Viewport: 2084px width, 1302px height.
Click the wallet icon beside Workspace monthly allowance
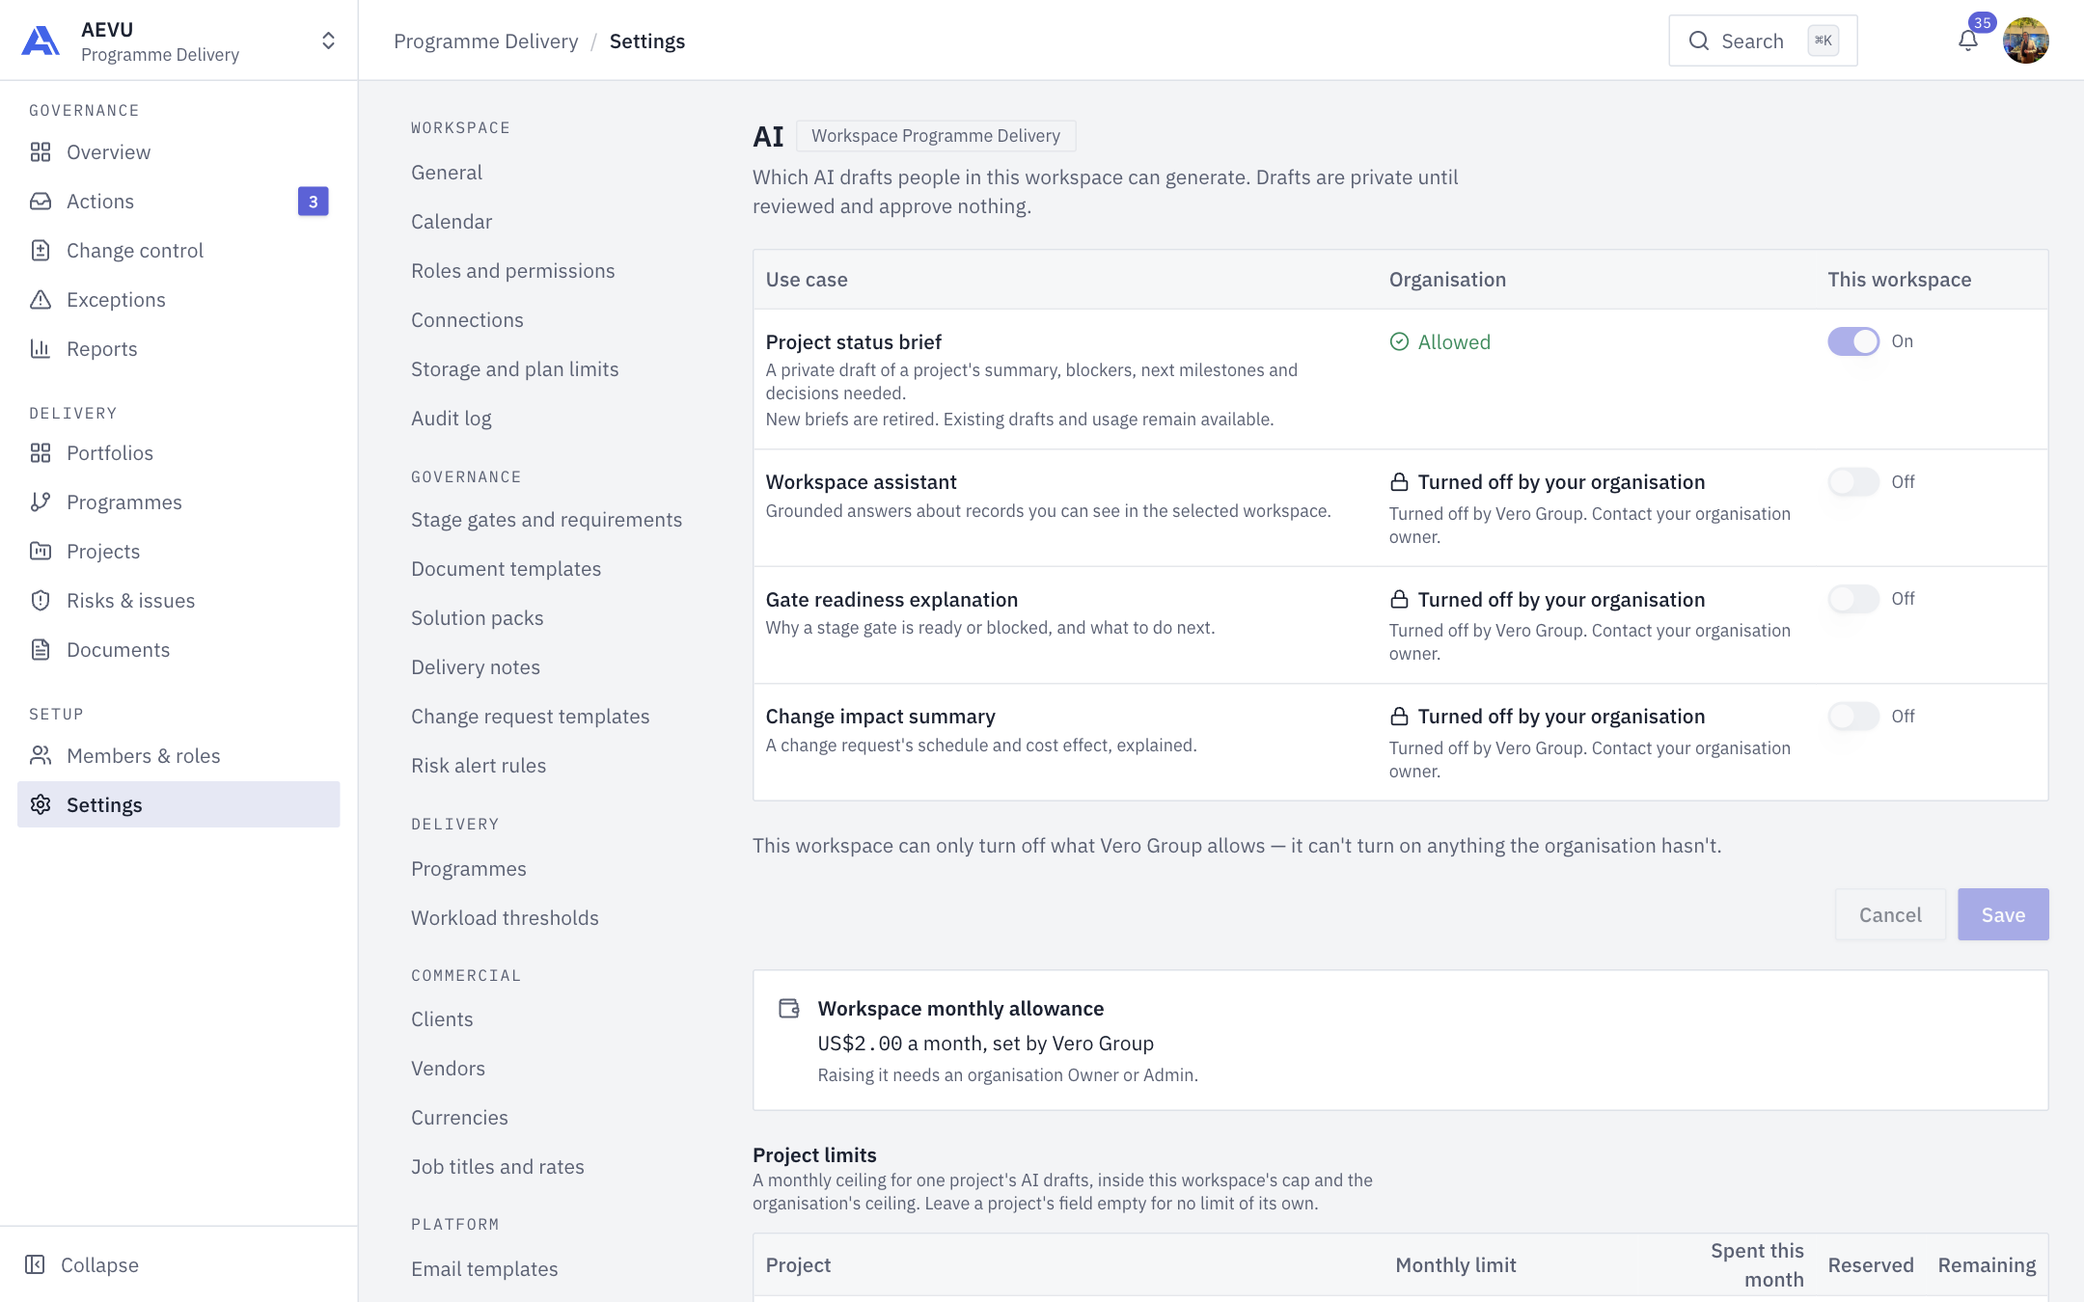click(789, 1008)
